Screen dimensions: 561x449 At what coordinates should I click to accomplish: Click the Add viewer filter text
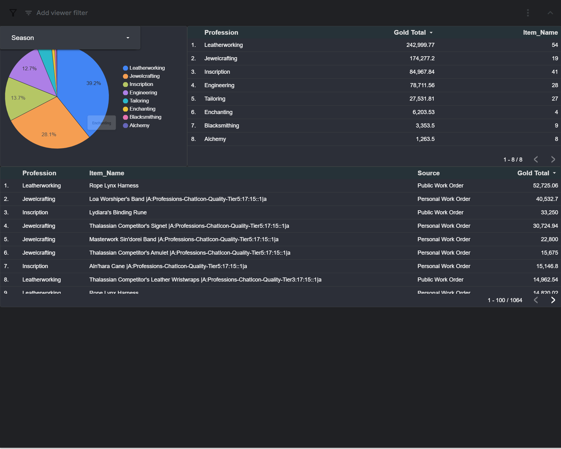click(x=62, y=13)
